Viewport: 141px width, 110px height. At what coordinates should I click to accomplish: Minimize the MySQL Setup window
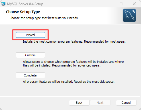pyautogui.click(x=108, y=4)
